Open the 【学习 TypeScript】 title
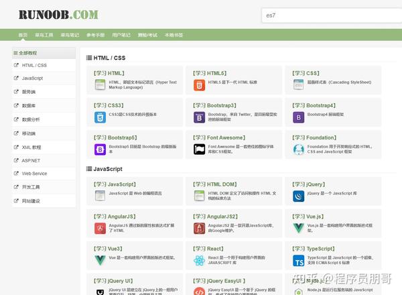402x295 pixels. point(314,249)
